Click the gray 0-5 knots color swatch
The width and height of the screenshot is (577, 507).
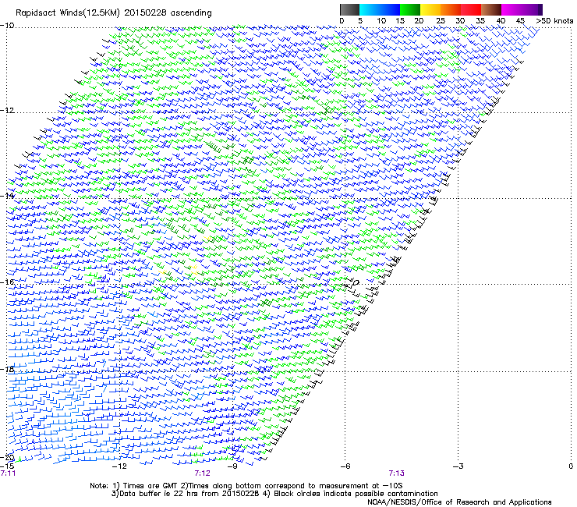pos(349,9)
